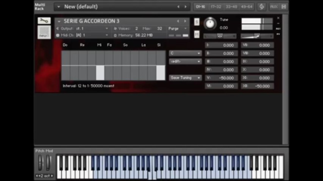323x181 pixels.
Task: Toggle the AUX button in rack header
Action: pos(274,7)
